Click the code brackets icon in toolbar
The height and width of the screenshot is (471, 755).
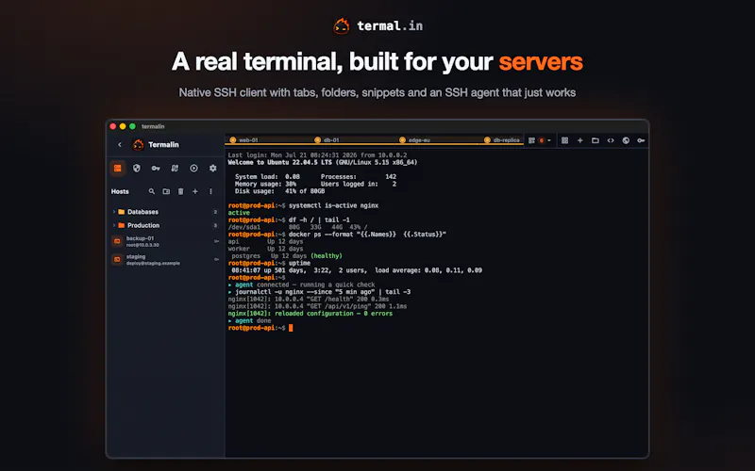[x=611, y=140]
